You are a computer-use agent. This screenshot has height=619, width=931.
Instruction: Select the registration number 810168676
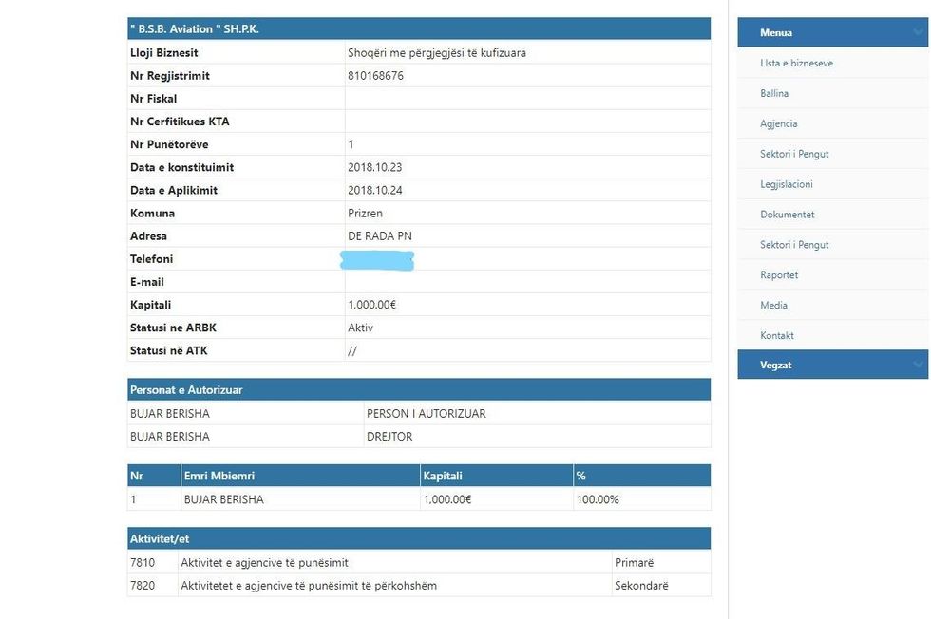coord(376,76)
